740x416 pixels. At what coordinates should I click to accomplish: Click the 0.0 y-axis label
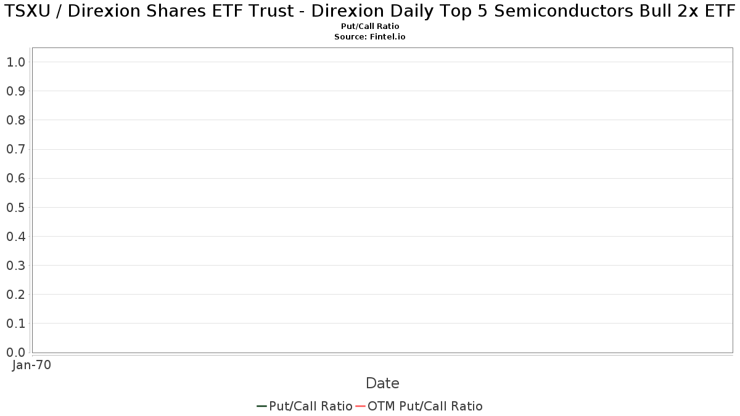tap(15, 353)
